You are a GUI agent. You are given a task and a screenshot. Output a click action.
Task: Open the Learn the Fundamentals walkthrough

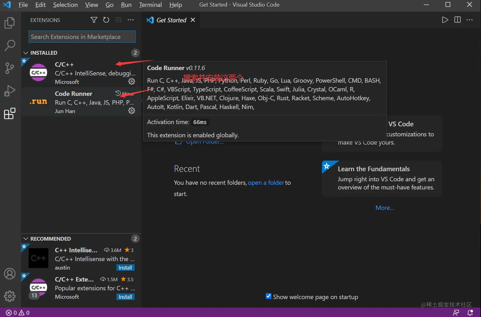point(382,178)
